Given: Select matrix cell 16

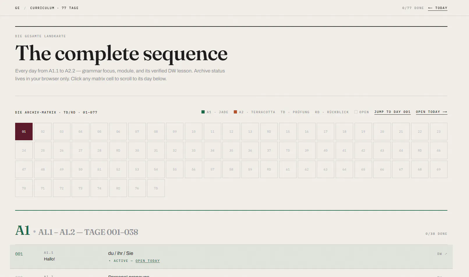Looking at the screenshot, I should (307, 132).
